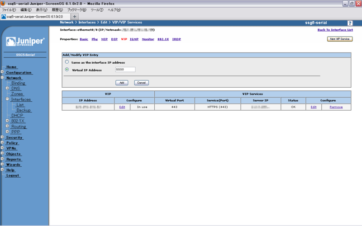Go to Home in sidebar
The width and height of the screenshot is (362, 226).
11,67
